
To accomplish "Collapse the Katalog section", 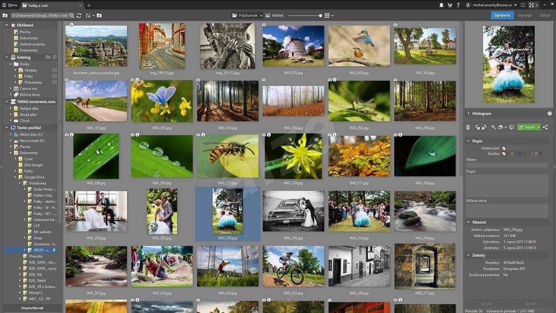I will [x=6, y=57].
